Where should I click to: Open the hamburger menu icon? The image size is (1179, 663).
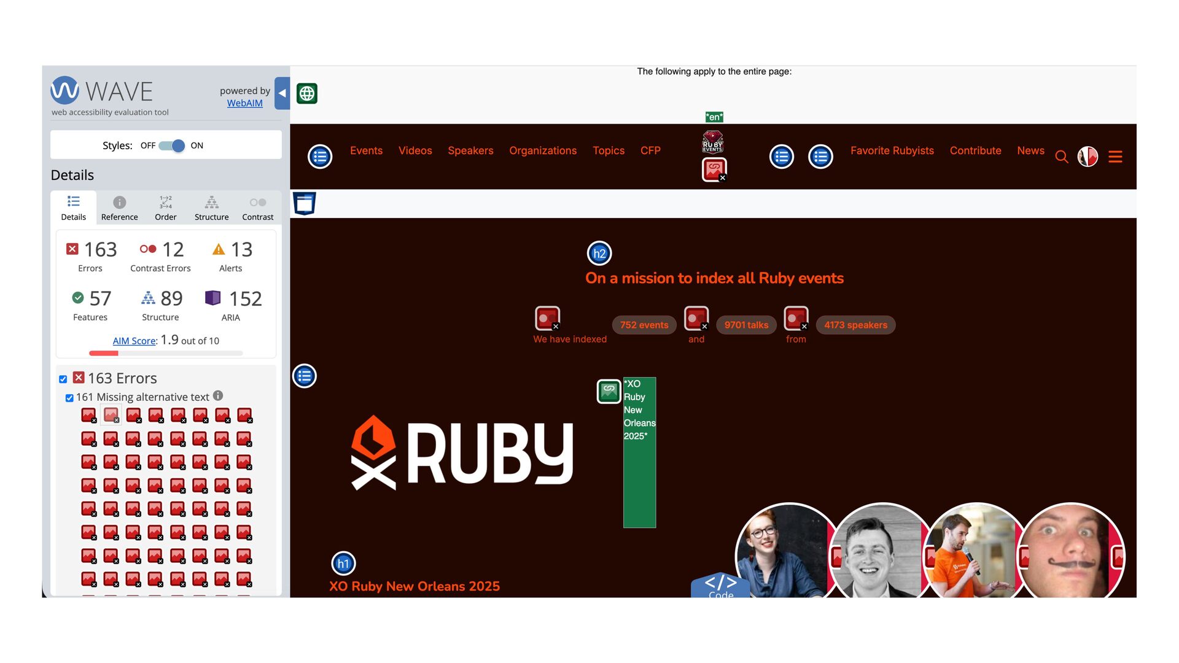[1115, 157]
